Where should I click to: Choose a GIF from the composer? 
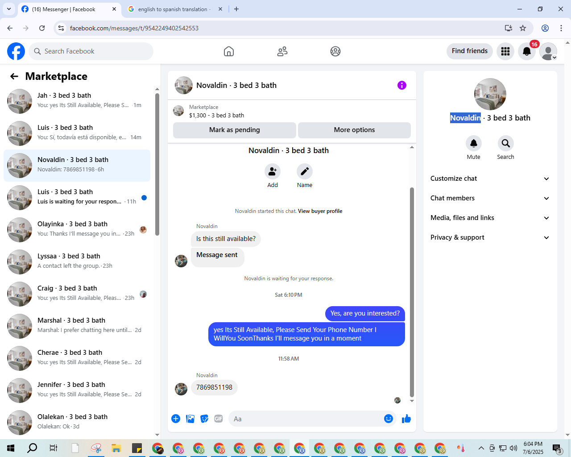point(219,419)
